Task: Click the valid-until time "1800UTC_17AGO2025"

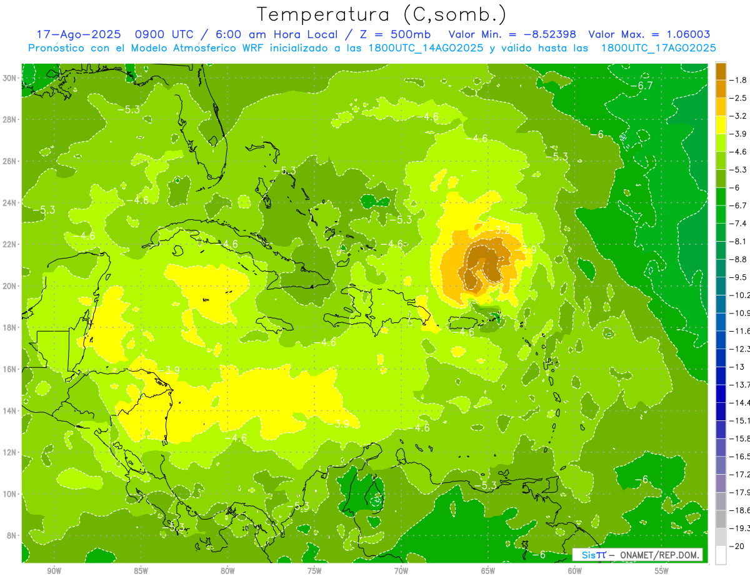Action: 658,48
